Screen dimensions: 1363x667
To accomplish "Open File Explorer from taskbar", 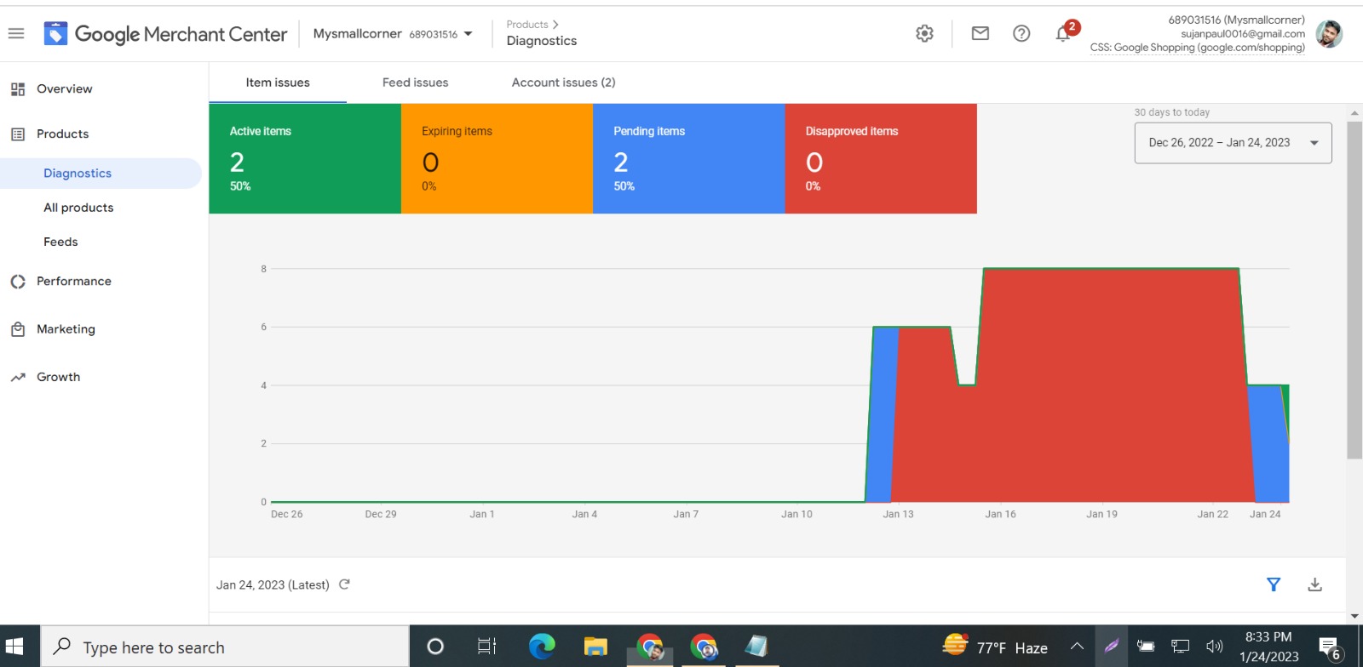I will pos(595,647).
